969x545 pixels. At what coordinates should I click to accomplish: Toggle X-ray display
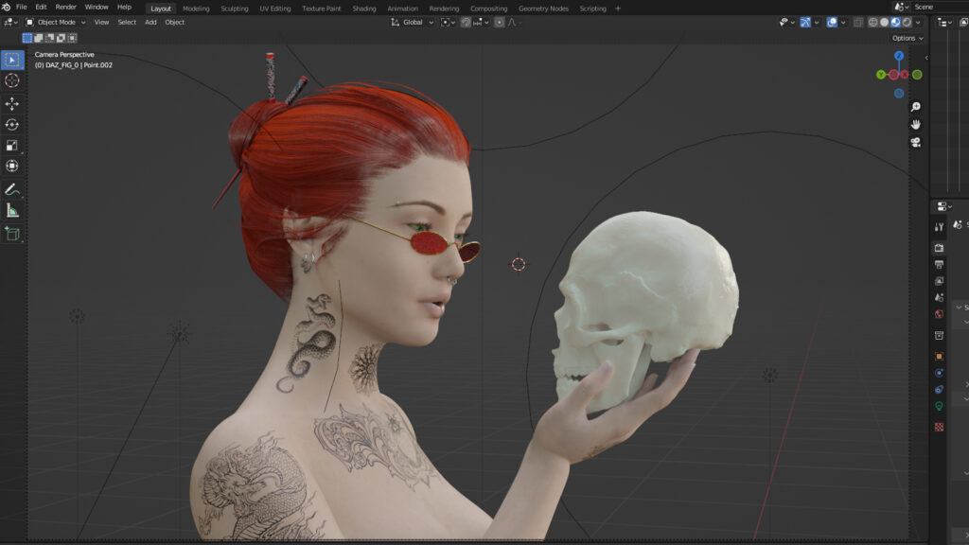point(857,22)
